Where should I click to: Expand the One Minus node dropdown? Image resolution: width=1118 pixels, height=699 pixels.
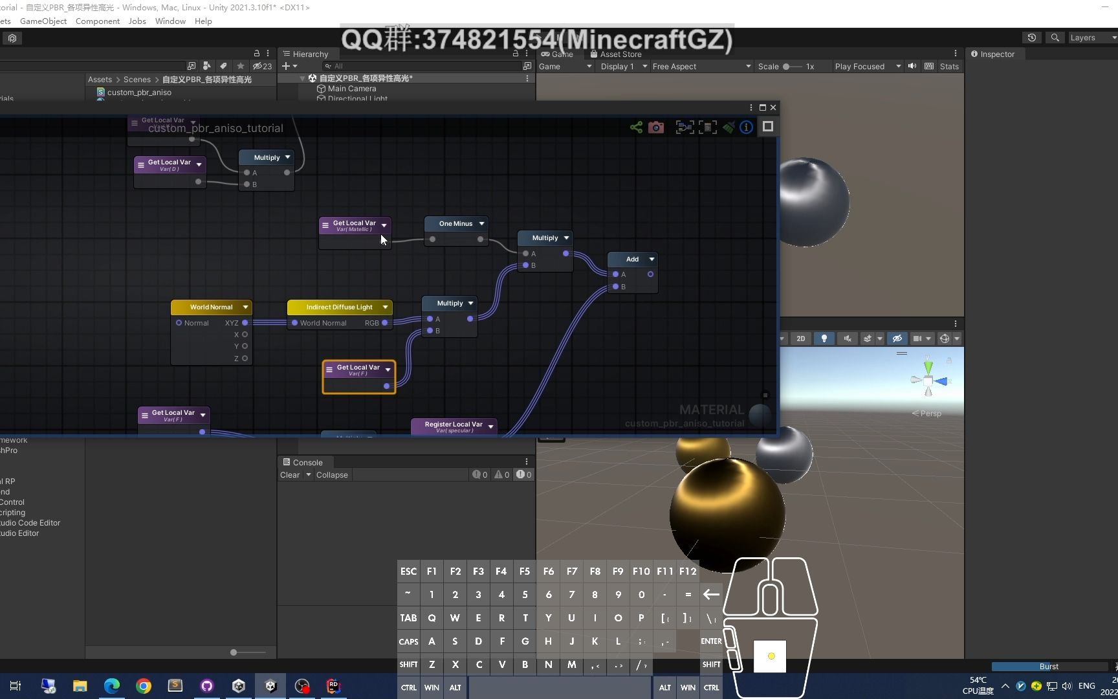pyautogui.click(x=482, y=223)
